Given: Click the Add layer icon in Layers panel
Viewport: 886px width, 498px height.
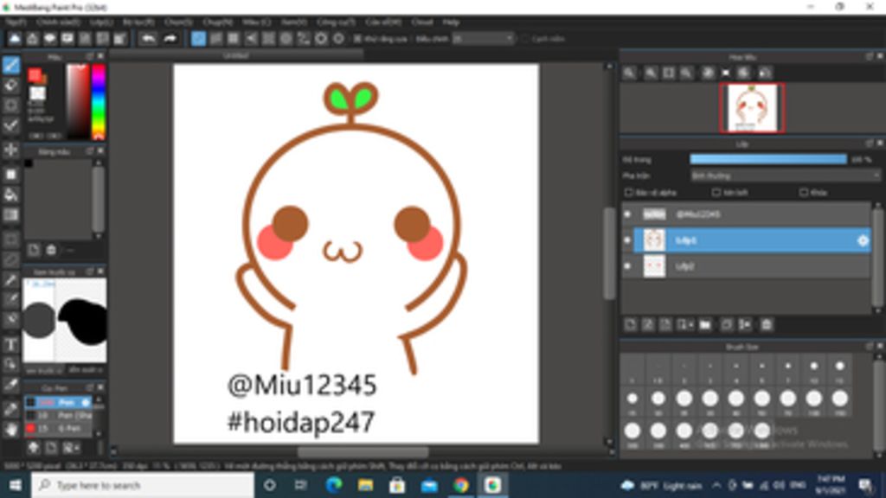Looking at the screenshot, I should click(x=629, y=323).
